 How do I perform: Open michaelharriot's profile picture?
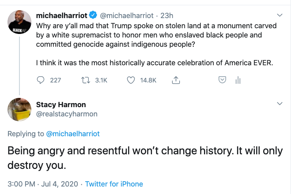19,22
